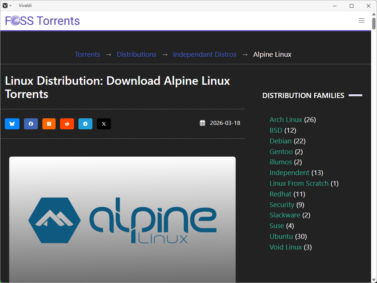Share page on Reddit

[67, 124]
